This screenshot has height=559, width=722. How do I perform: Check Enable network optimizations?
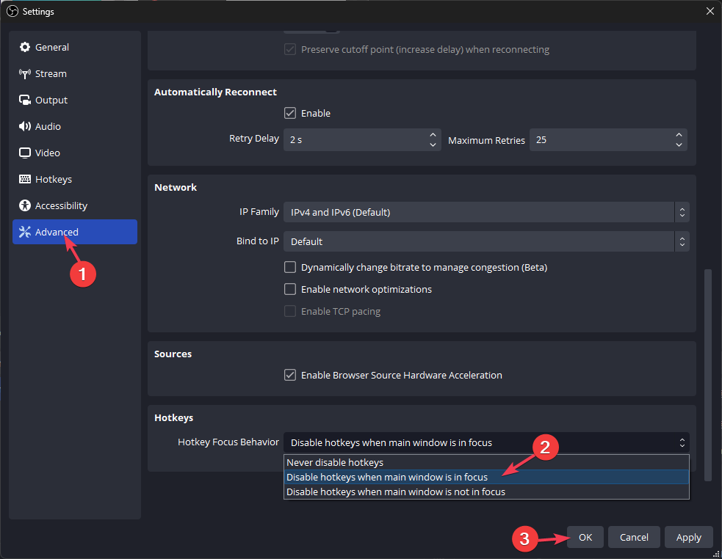[x=290, y=290]
